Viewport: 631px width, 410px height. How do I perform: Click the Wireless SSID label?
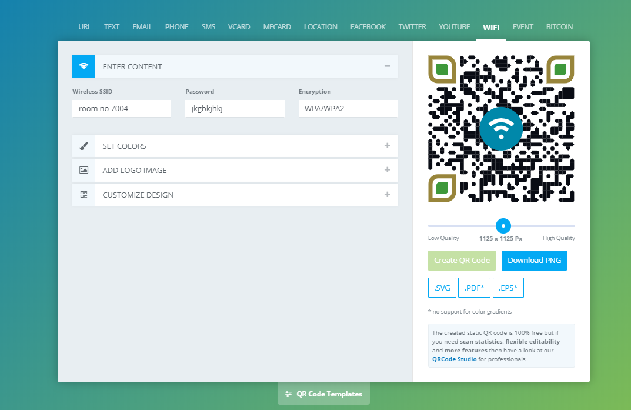point(92,91)
